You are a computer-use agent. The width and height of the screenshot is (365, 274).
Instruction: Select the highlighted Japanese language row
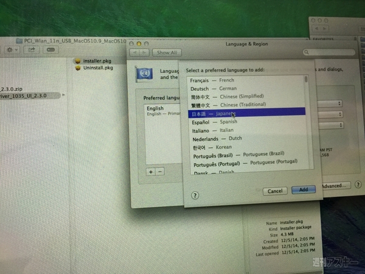[247, 113]
